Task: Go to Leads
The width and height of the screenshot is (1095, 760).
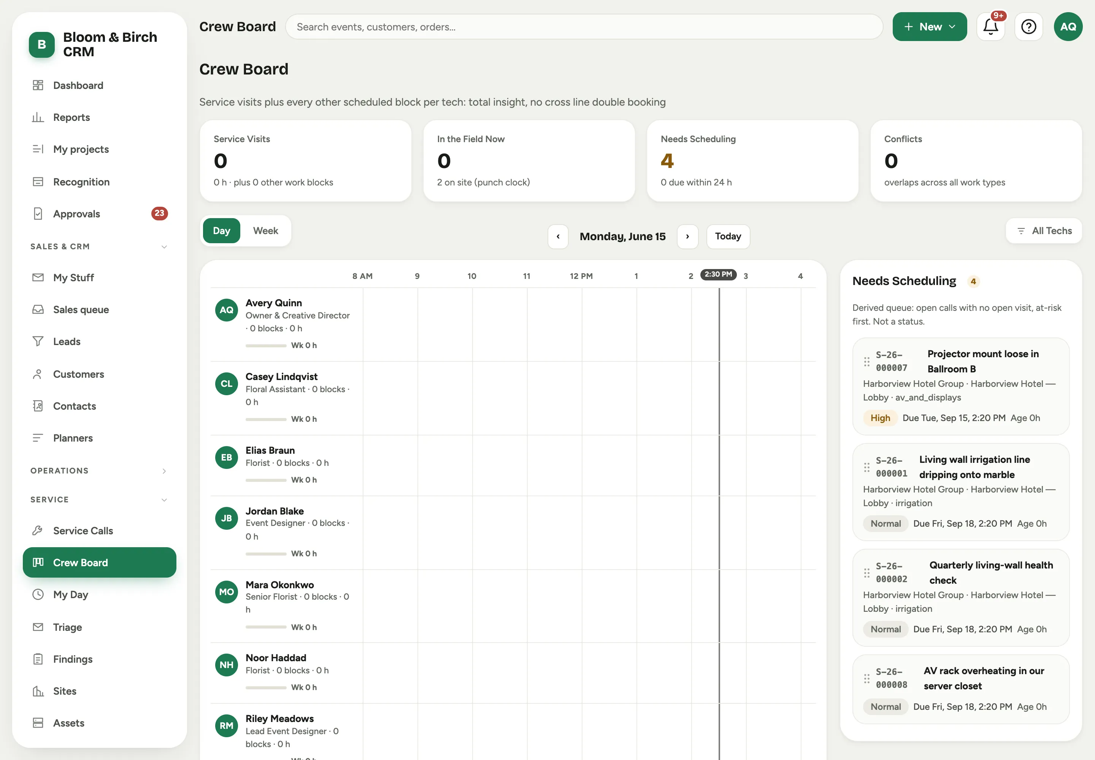Action: (x=100, y=341)
